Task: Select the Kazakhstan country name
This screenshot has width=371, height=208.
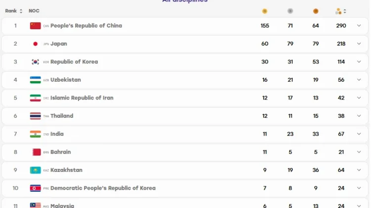Action: [x=66, y=170]
